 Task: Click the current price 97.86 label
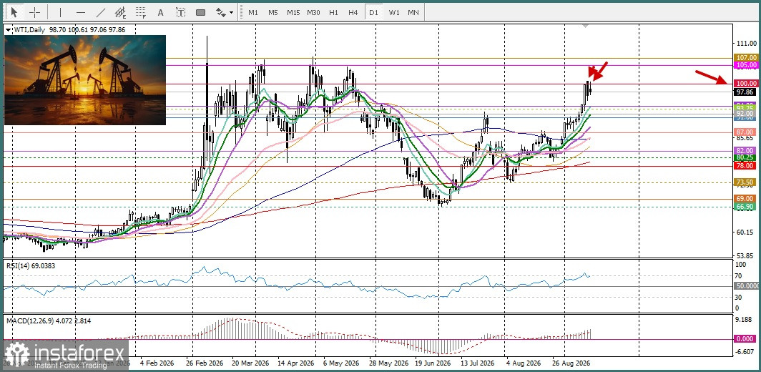click(746, 92)
